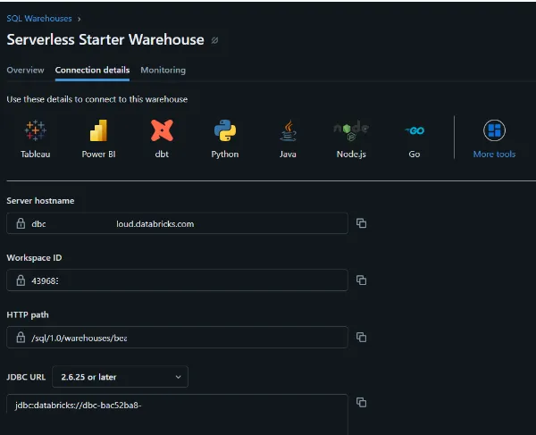Click the 'Use these details to connect' text
536x435 pixels.
(97, 99)
